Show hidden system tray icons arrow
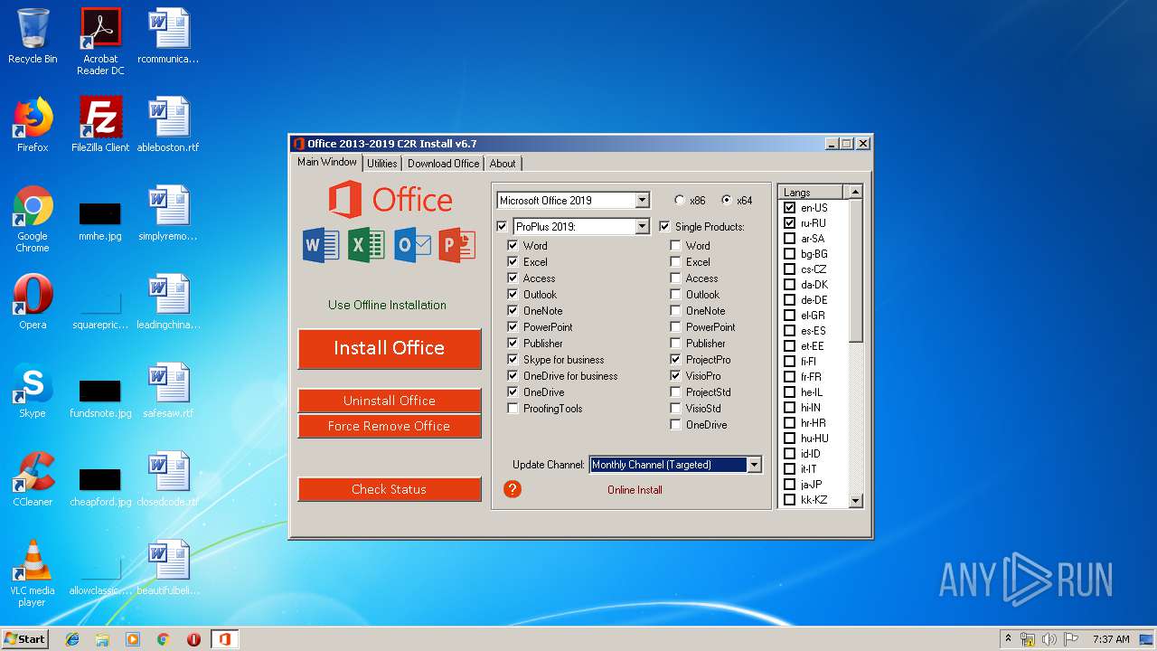The image size is (1157, 651). click(x=1008, y=638)
